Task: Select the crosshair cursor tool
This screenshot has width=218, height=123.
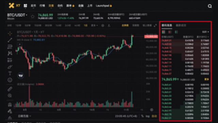Action: [x=10, y=33]
